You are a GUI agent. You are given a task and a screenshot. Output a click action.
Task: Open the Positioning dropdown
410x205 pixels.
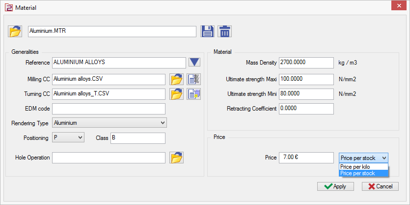[68, 138]
